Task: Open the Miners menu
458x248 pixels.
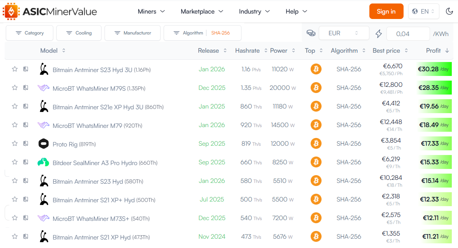Action: point(151,11)
